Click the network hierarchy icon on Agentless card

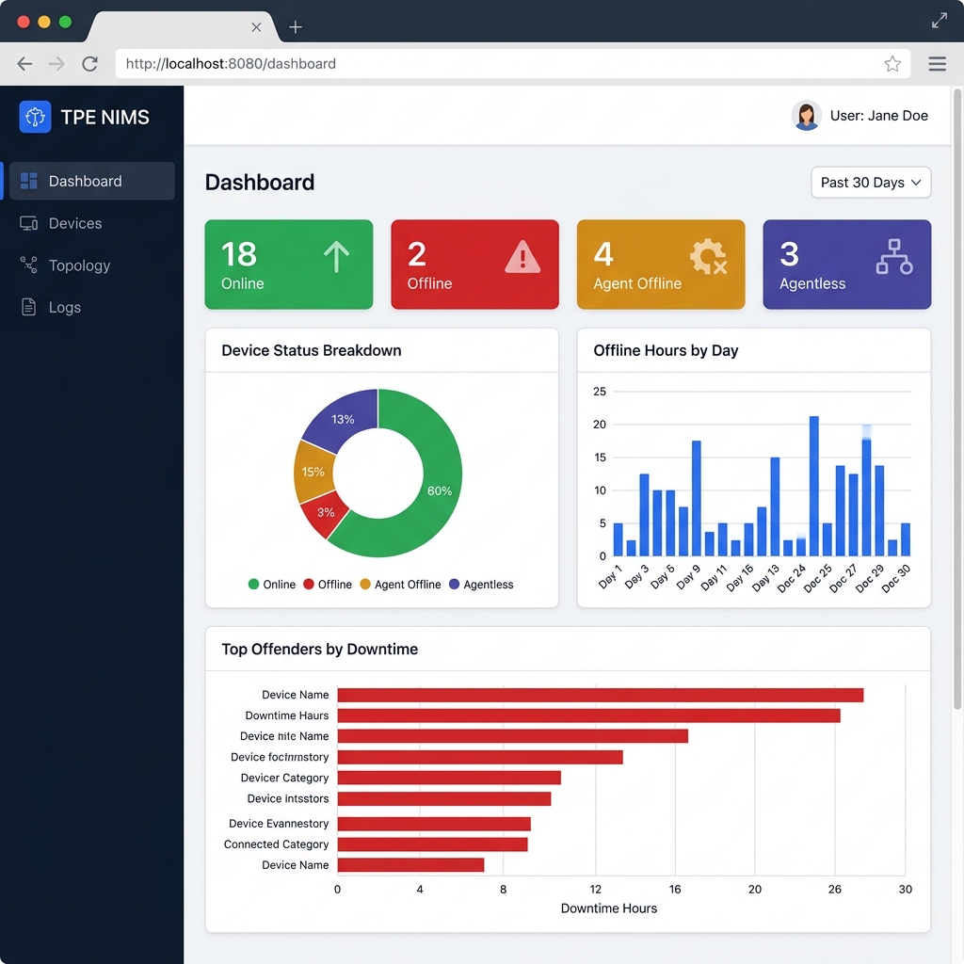(x=894, y=256)
